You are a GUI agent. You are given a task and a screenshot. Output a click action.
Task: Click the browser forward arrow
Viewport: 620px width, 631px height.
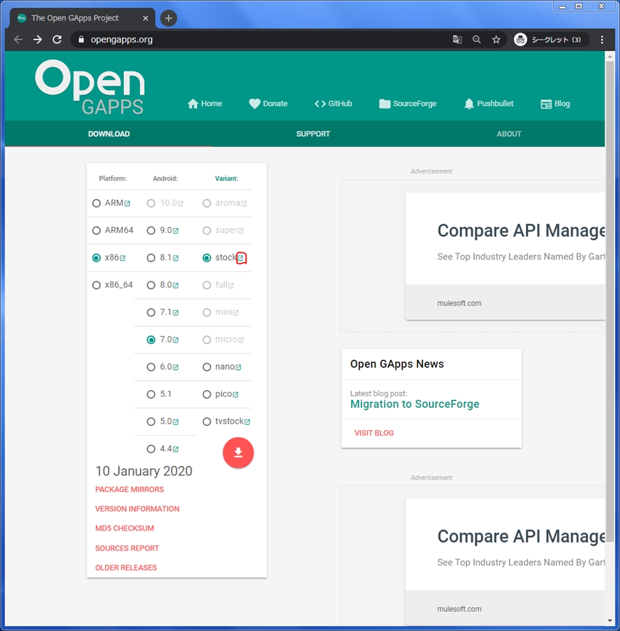point(38,39)
